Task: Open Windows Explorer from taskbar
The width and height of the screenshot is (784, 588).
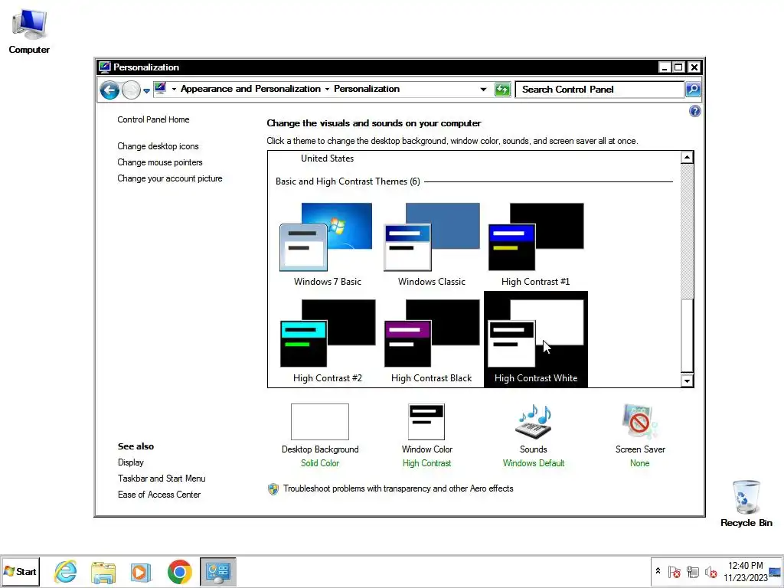Action: [x=103, y=571]
